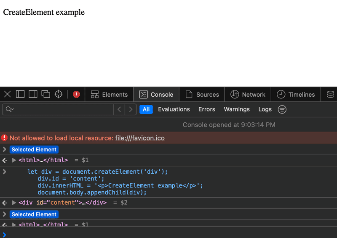Select the Evaluations filter

point(174,109)
